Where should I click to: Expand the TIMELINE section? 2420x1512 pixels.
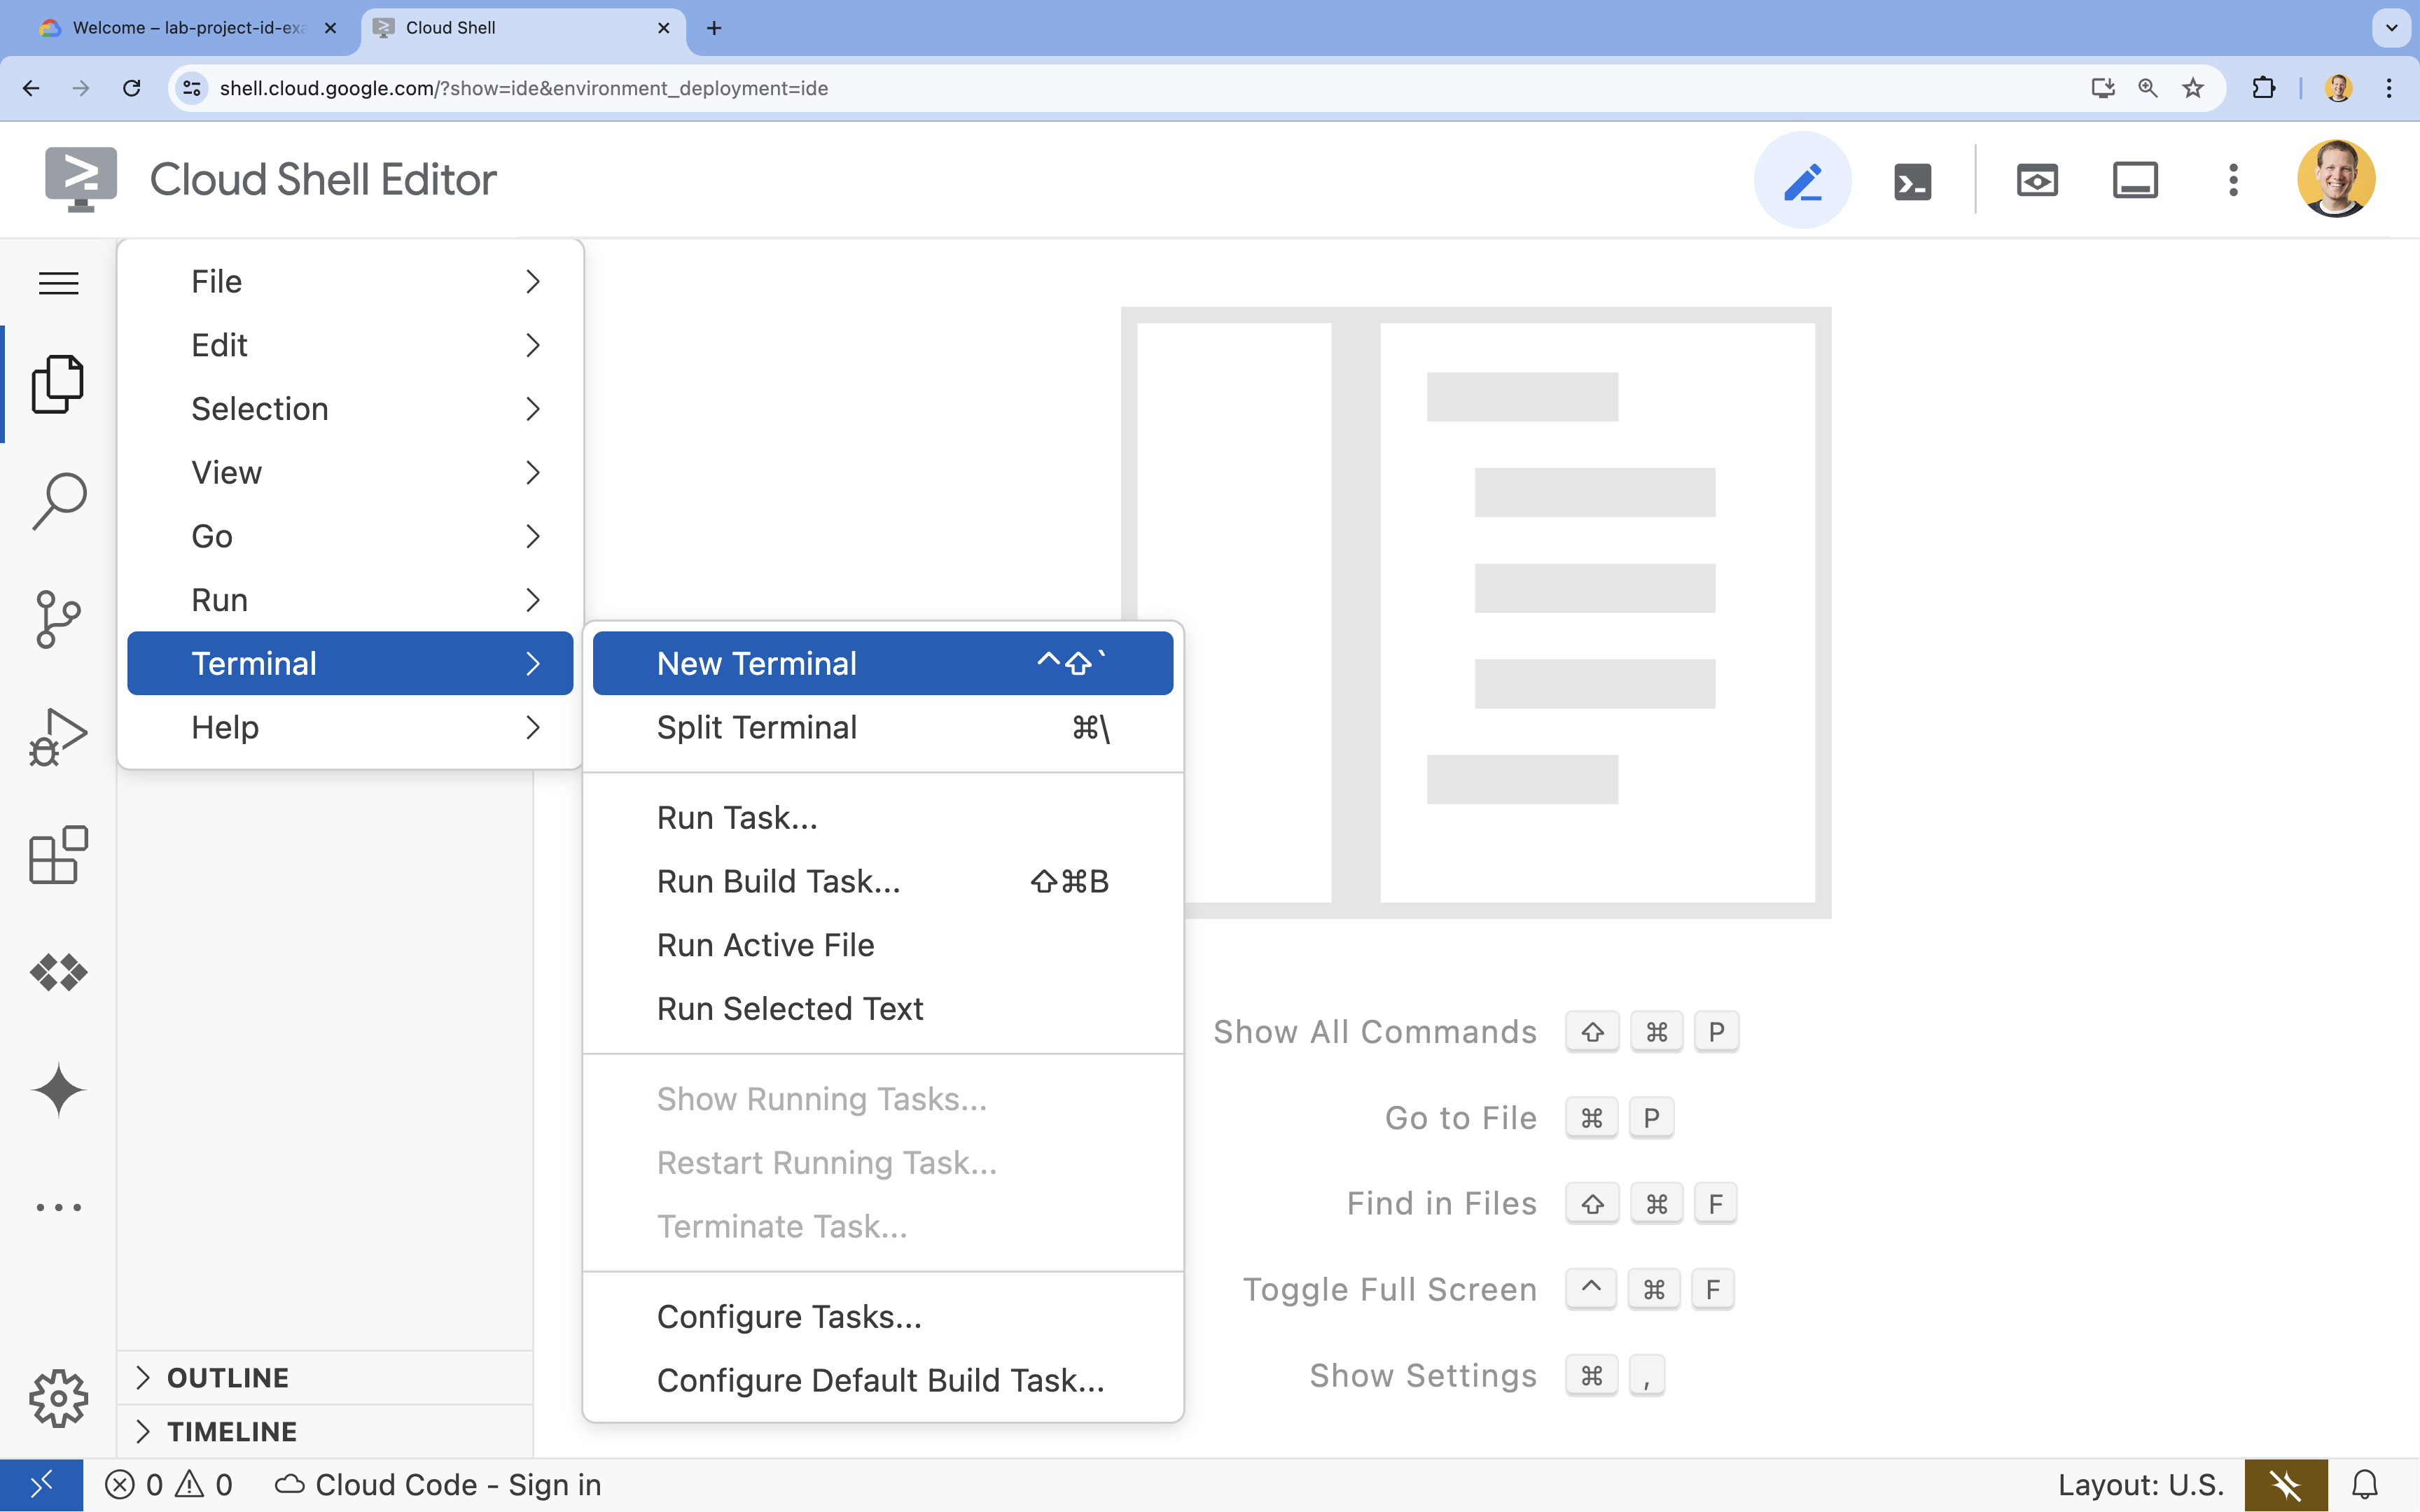tap(143, 1430)
